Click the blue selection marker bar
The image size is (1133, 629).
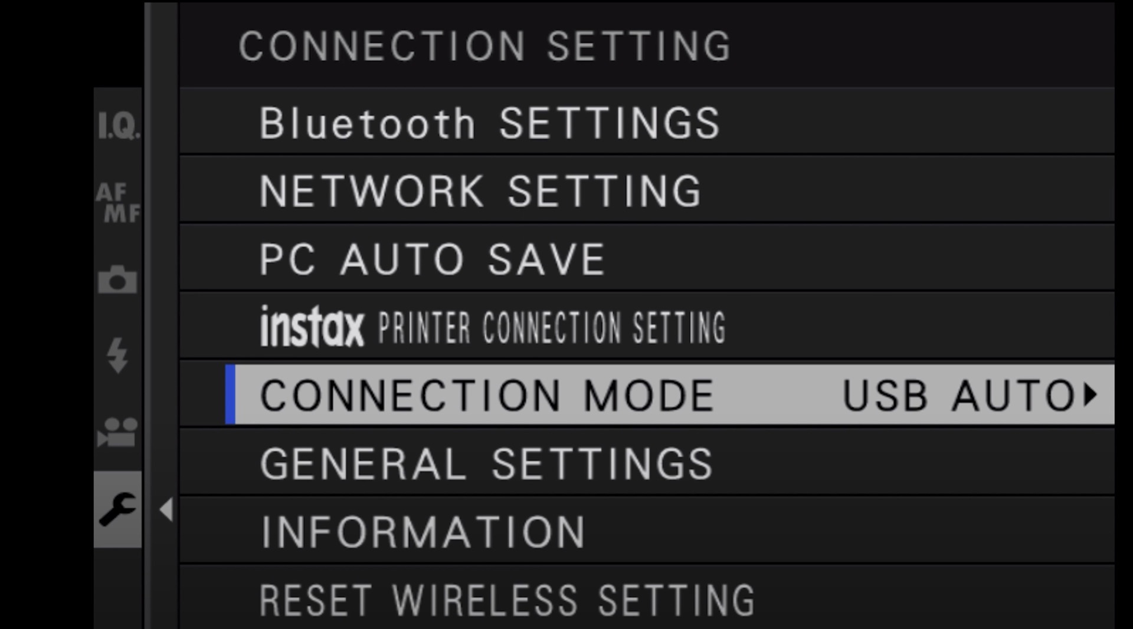coord(230,394)
